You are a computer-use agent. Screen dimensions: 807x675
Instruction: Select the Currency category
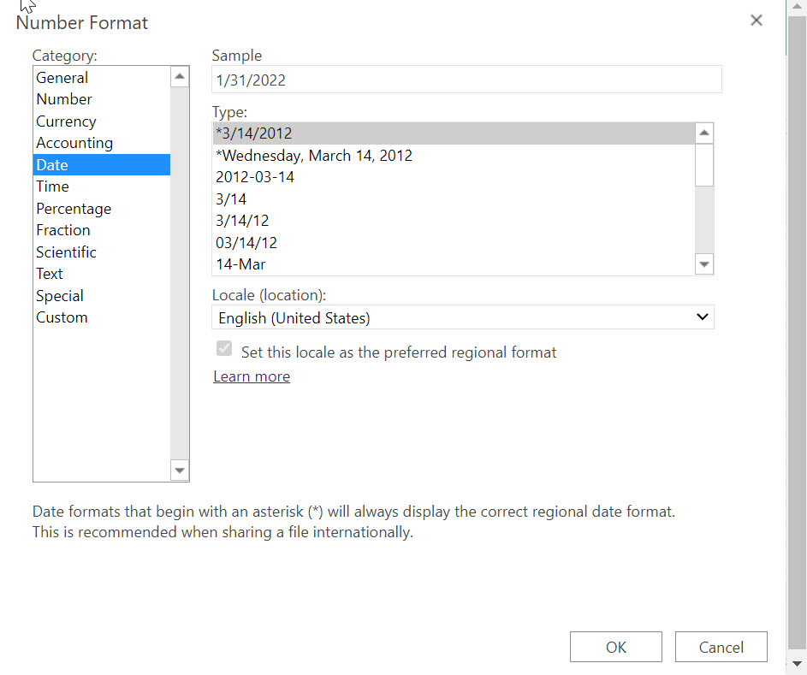66,121
